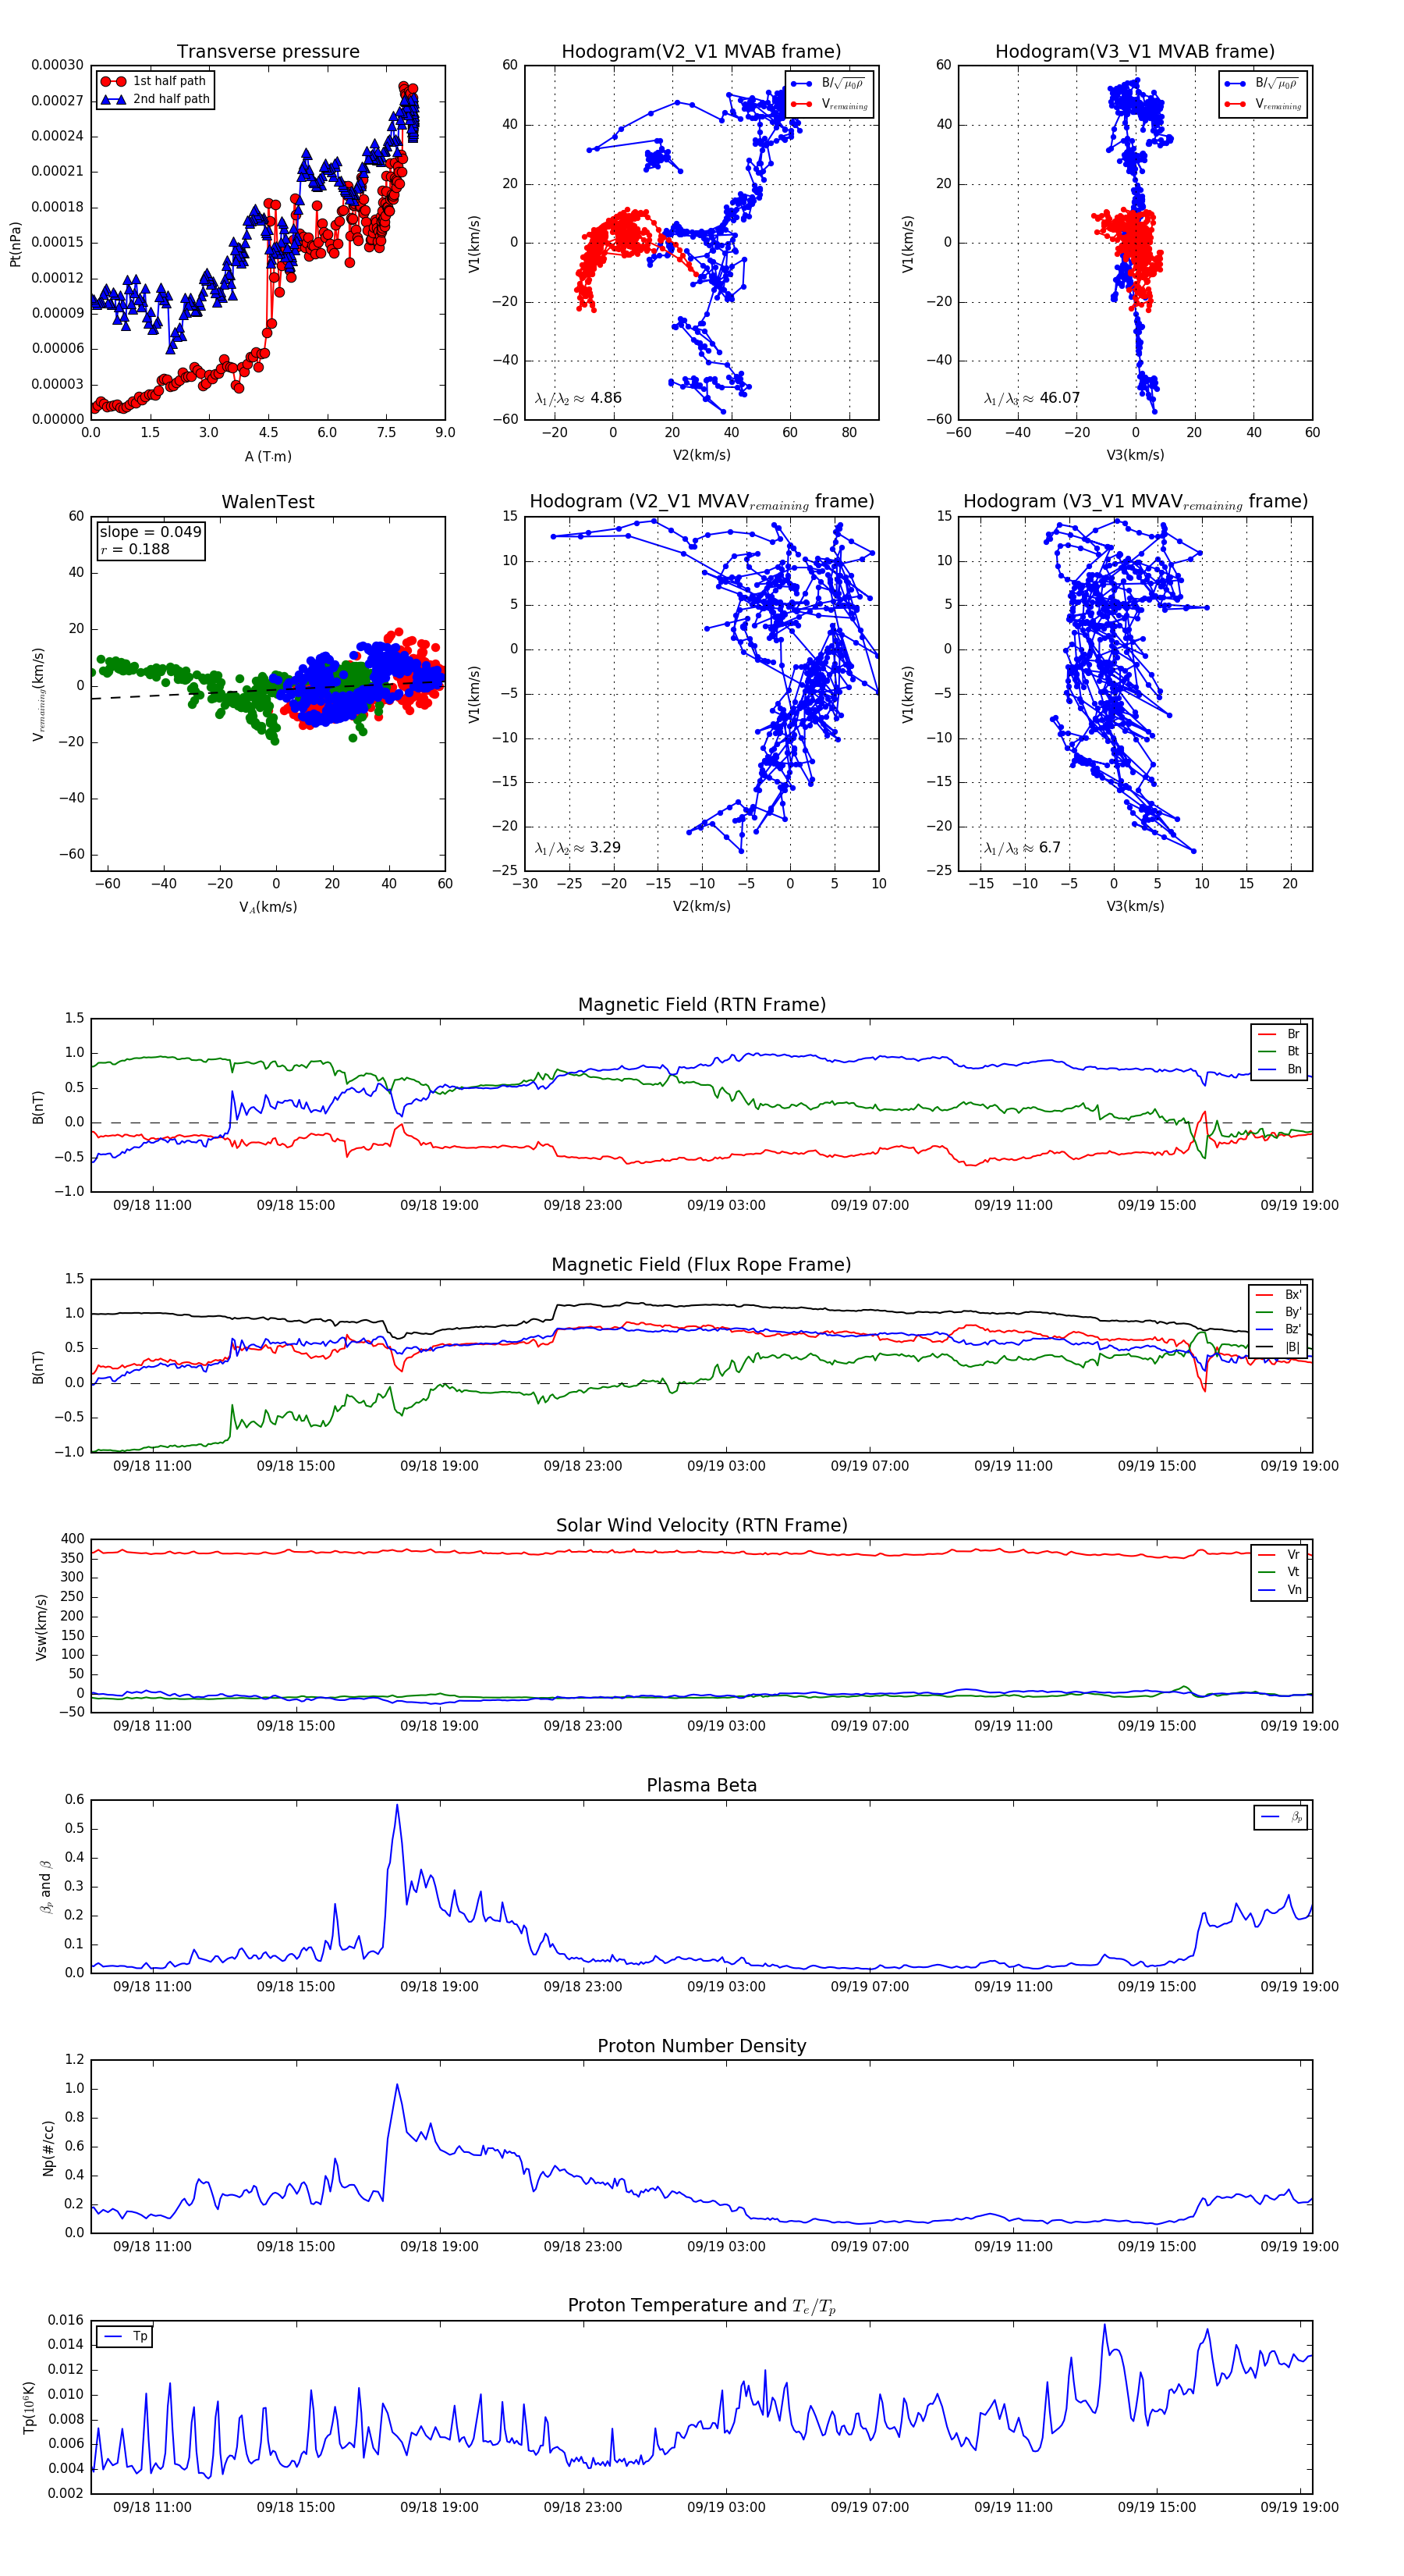Click the "WalenTest" plot title
1404x2576 pixels.
pos(268,501)
